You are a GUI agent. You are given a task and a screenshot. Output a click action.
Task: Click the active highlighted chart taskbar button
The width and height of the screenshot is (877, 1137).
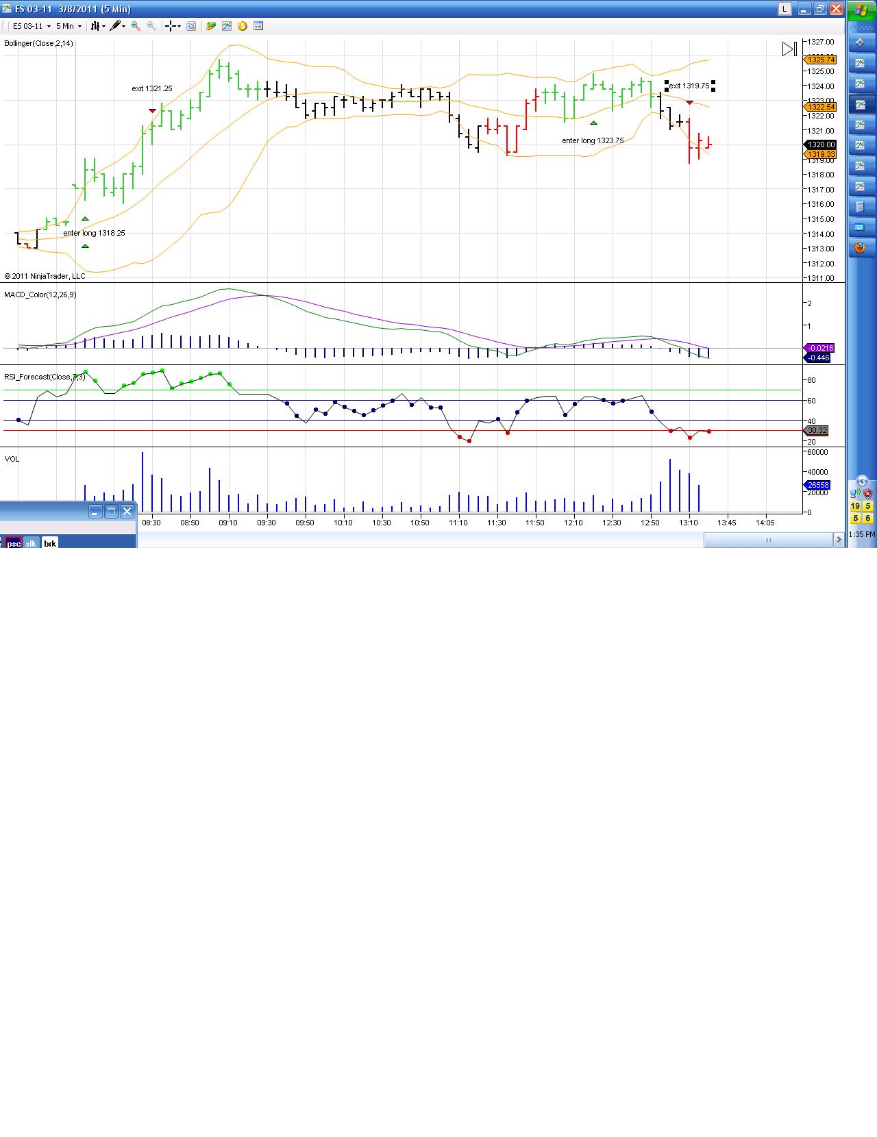[861, 104]
